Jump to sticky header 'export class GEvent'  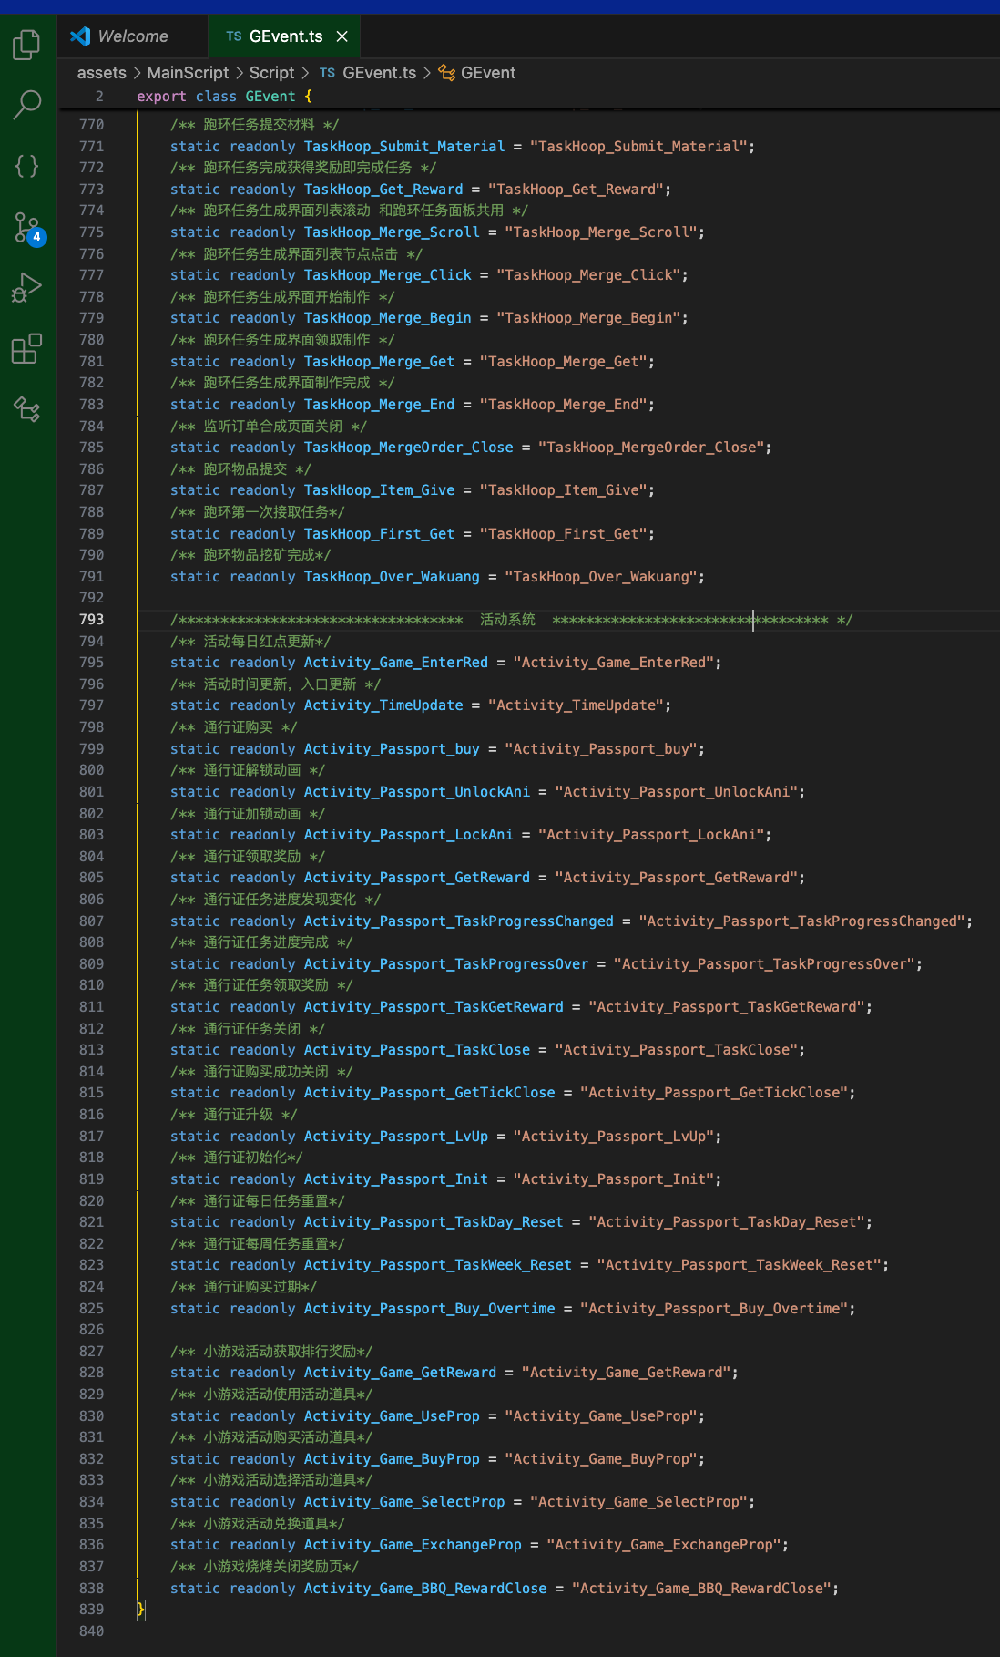224,97
